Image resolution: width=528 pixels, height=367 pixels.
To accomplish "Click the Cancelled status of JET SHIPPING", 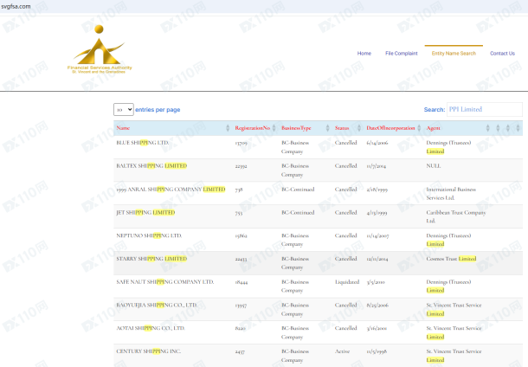I will click(x=346, y=212).
